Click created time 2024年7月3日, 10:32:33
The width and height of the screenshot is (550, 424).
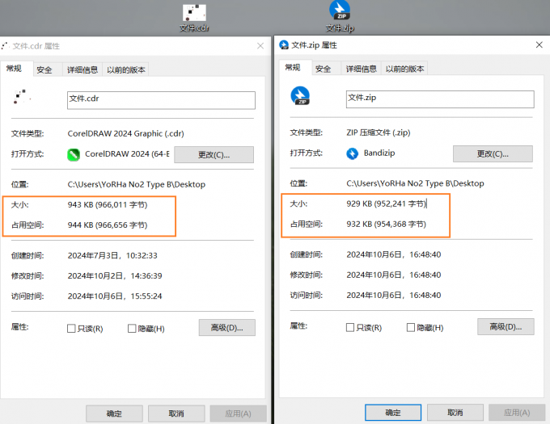(x=112, y=255)
